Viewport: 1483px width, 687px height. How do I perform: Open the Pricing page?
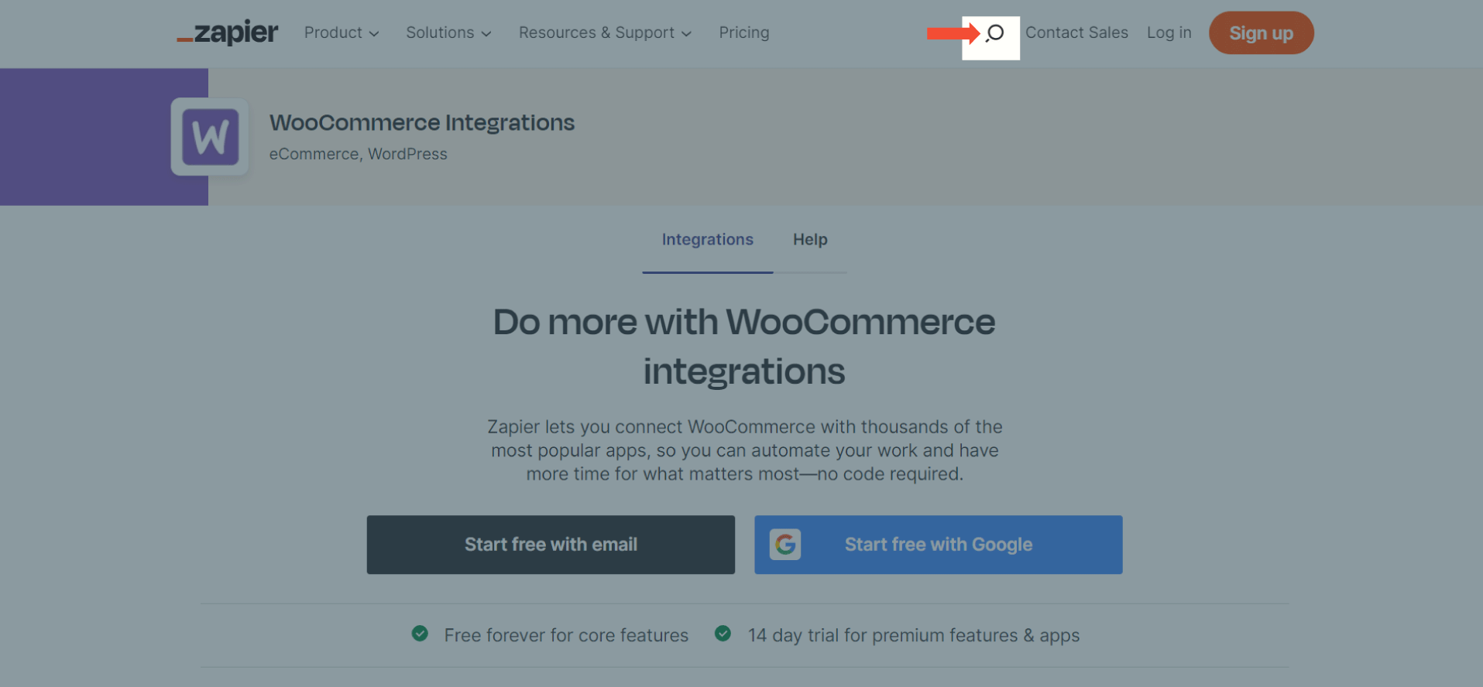tap(744, 32)
